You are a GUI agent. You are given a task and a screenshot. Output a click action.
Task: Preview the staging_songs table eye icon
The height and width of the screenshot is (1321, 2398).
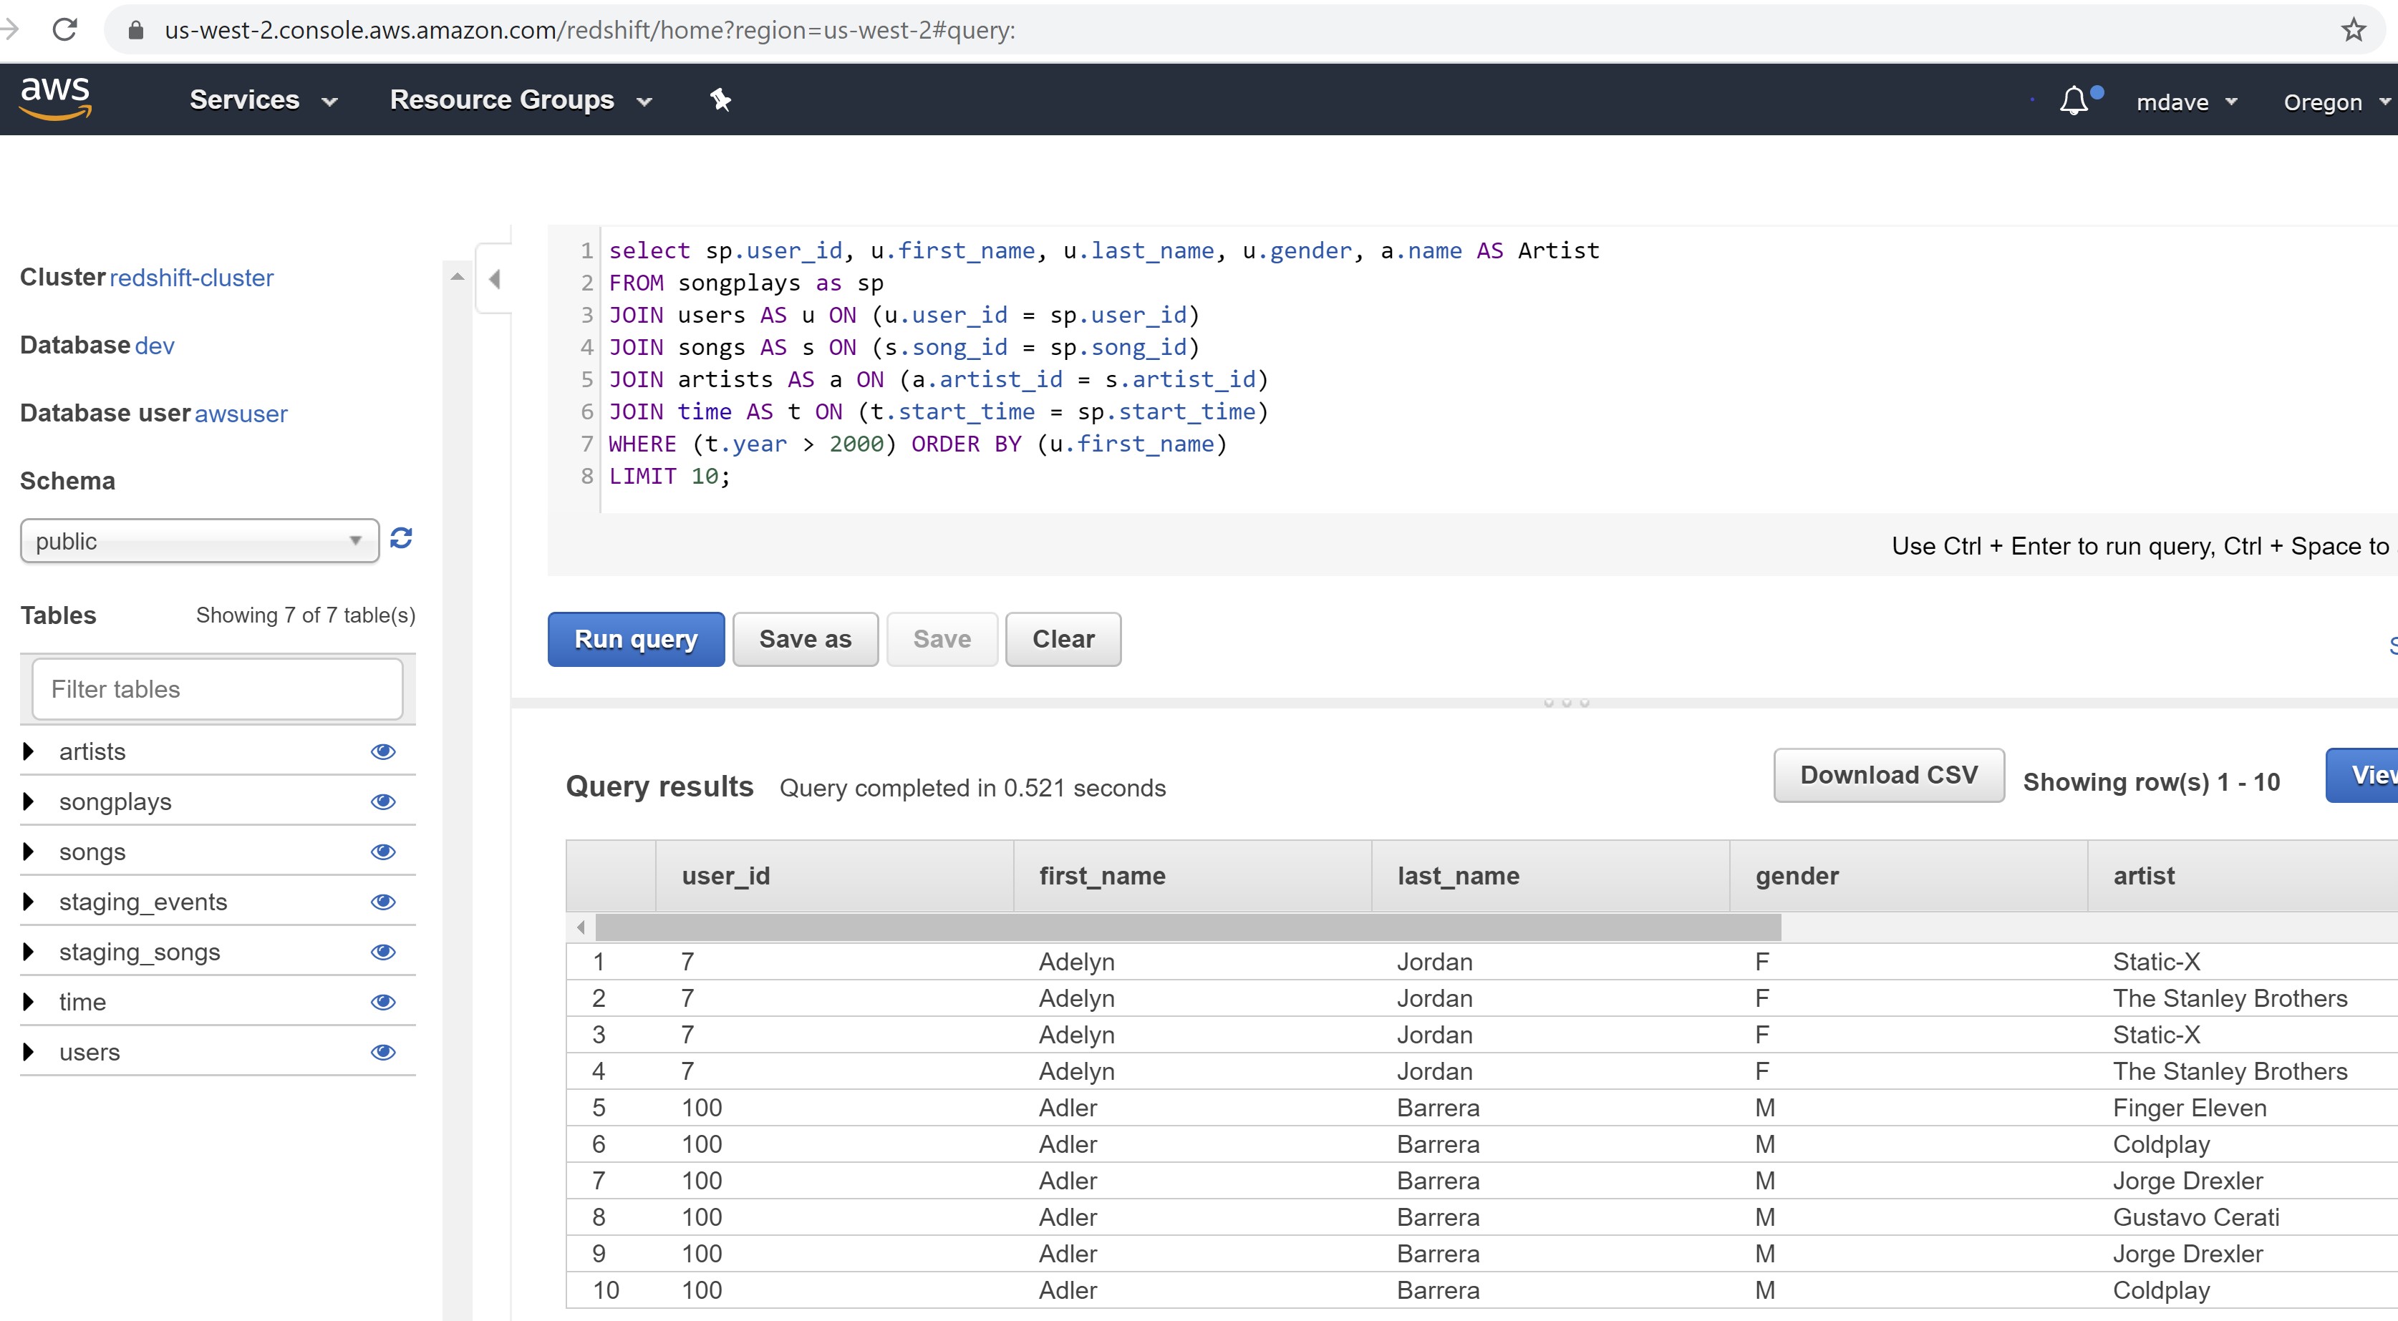[x=384, y=952]
